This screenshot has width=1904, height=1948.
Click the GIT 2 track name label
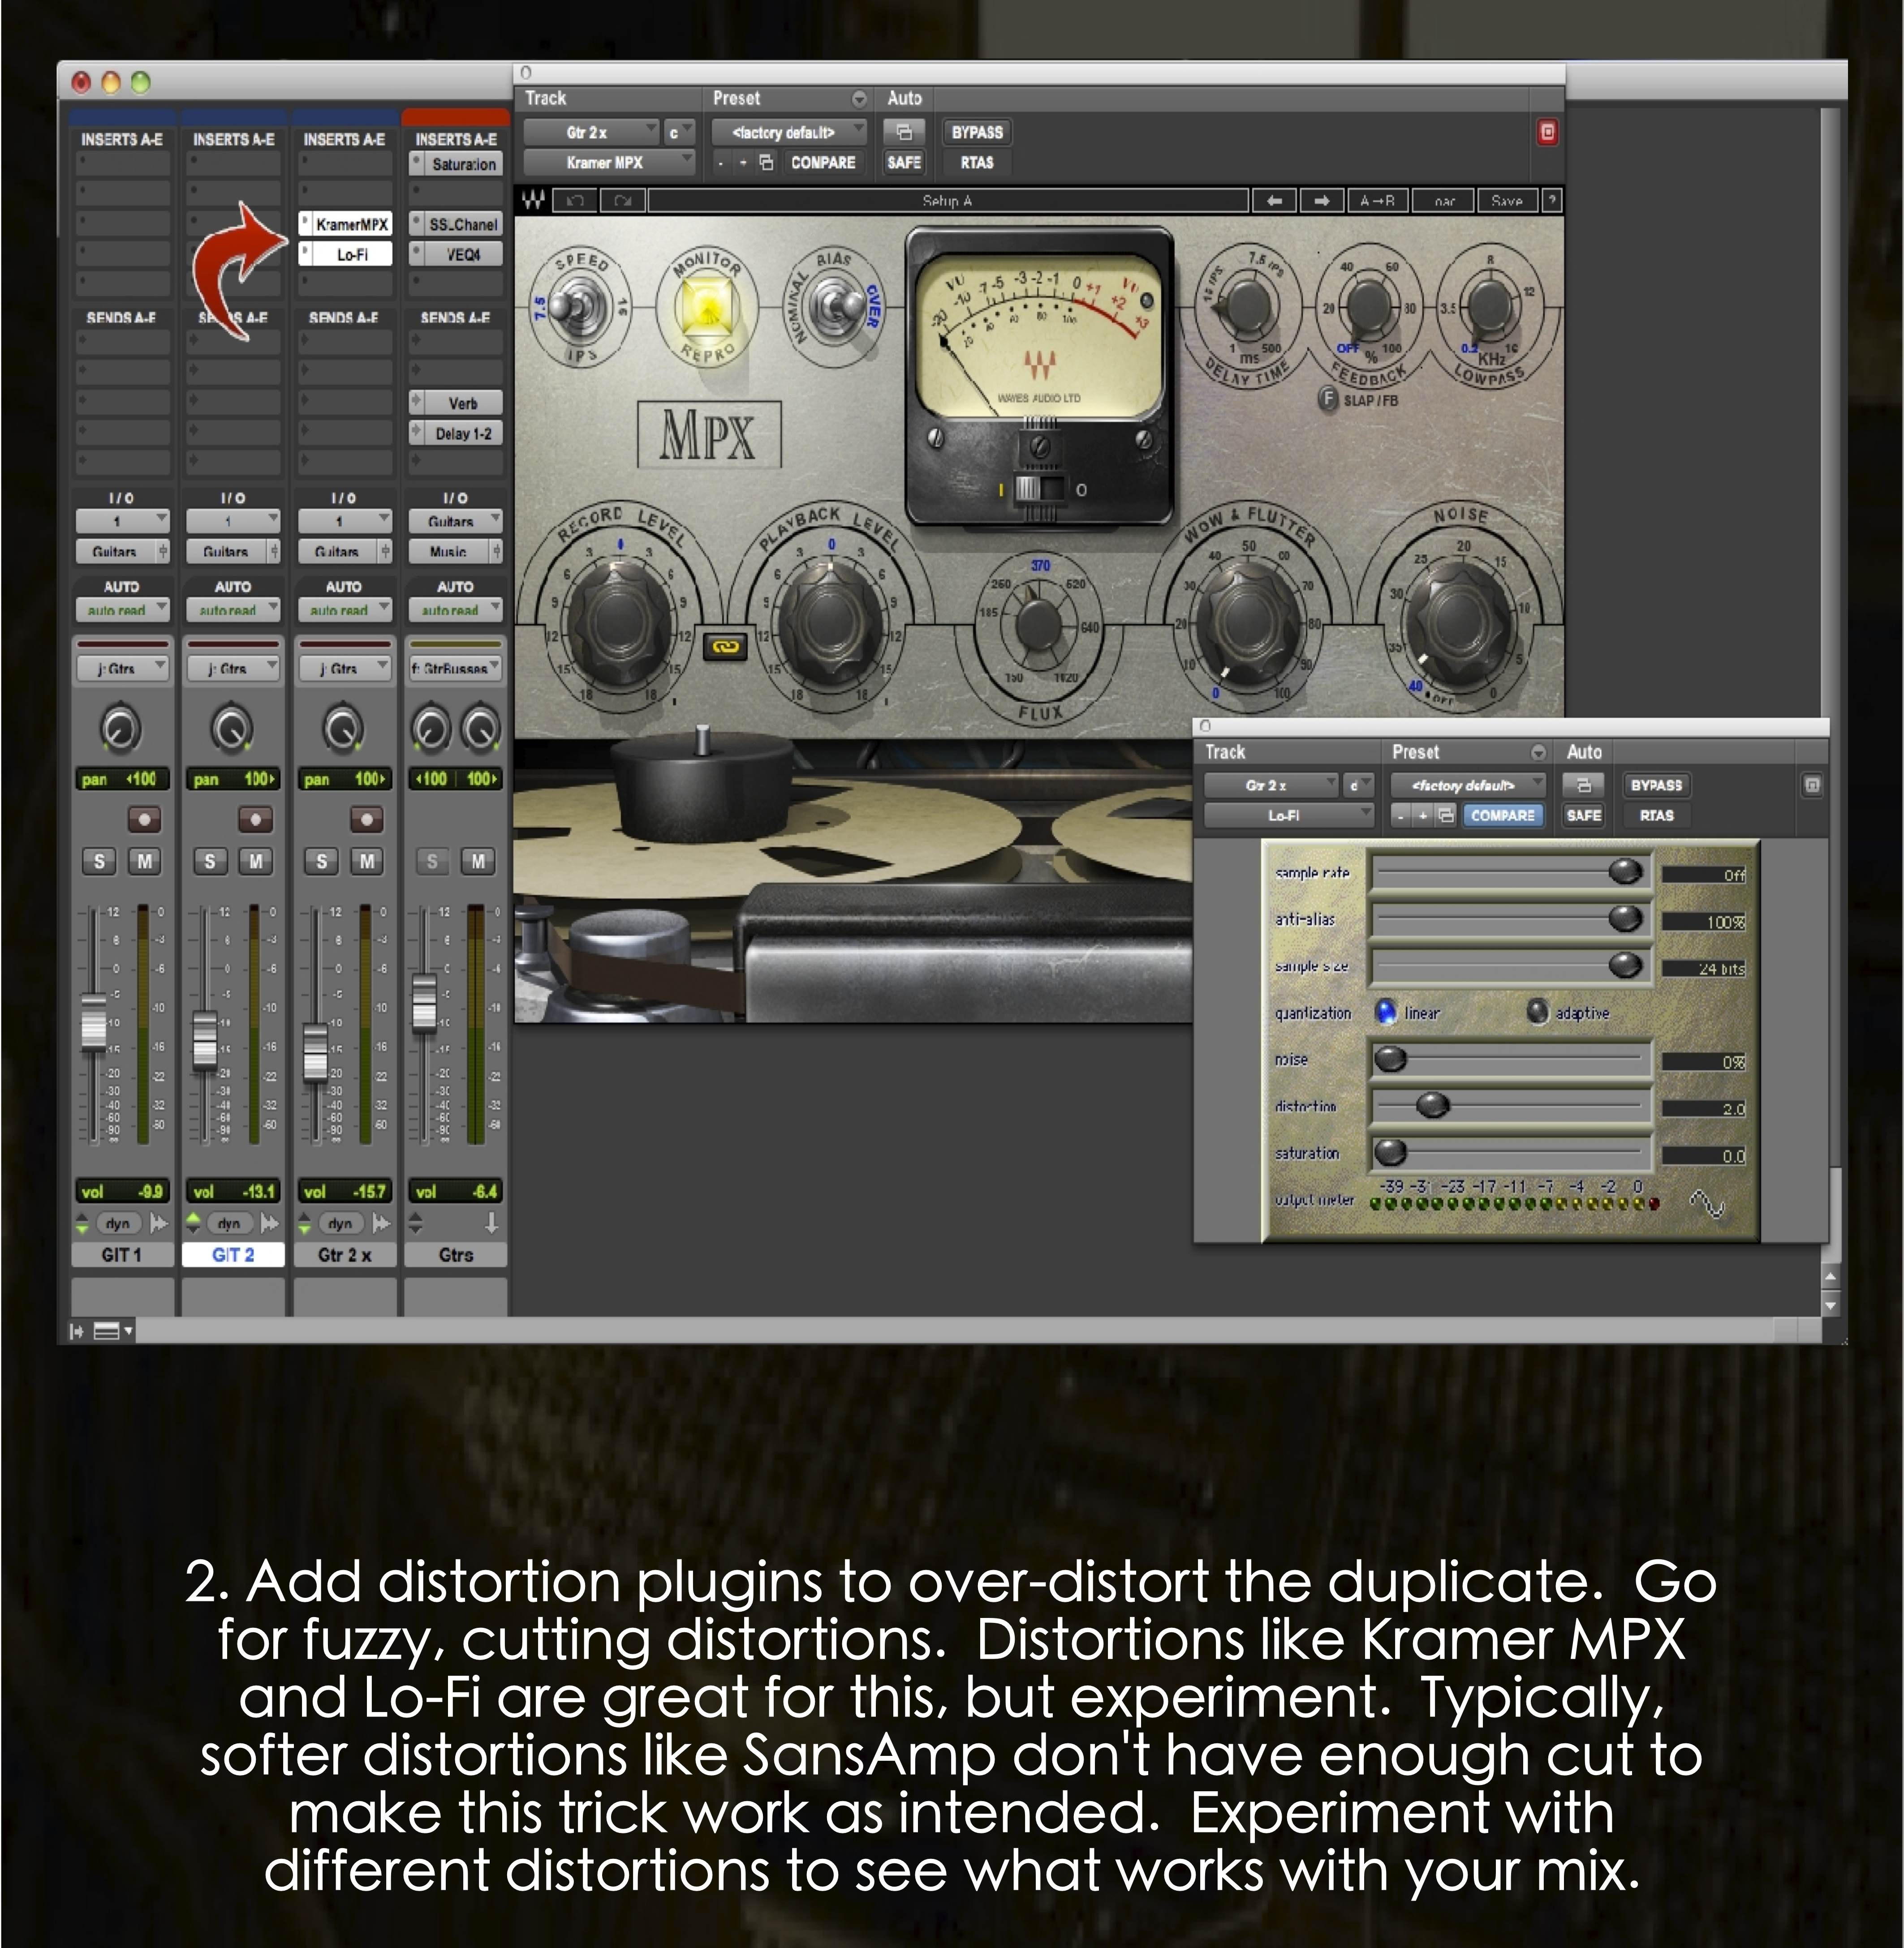click(x=233, y=1254)
